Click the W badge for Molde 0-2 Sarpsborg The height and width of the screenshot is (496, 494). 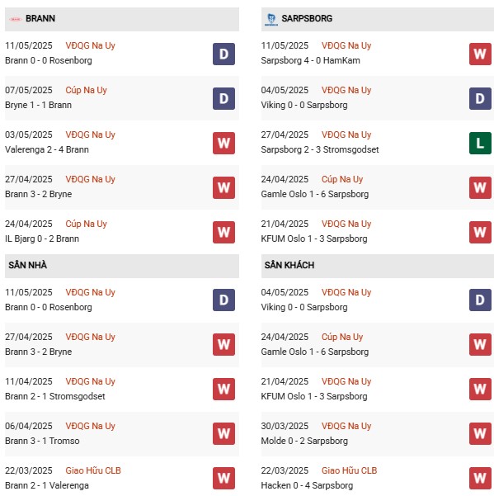coord(480,433)
